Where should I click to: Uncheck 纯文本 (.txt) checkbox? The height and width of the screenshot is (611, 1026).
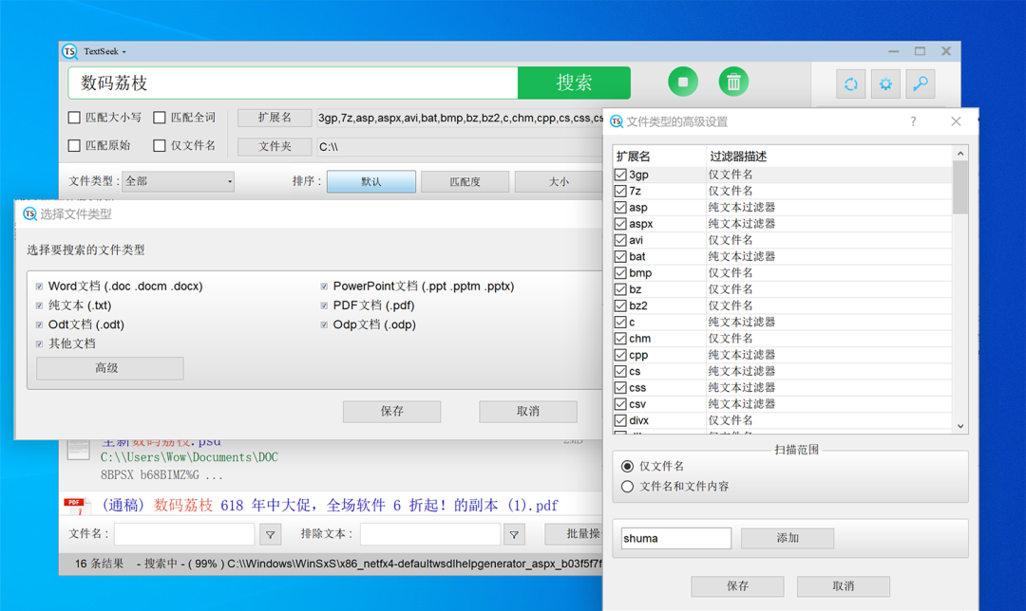(39, 305)
